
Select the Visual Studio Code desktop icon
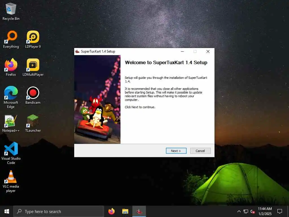[11, 153]
